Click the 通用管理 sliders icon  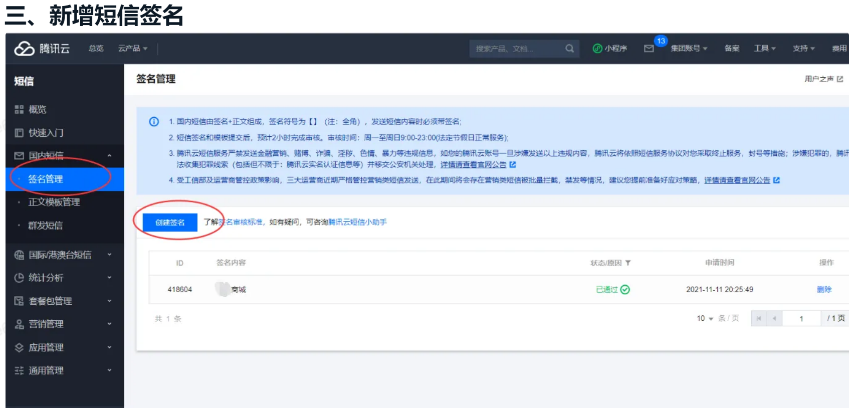coord(19,370)
